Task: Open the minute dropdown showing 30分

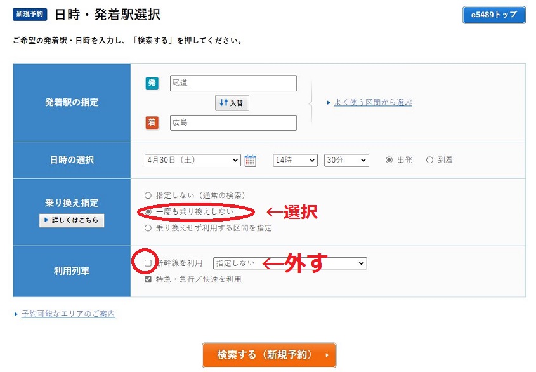Action: 346,160
